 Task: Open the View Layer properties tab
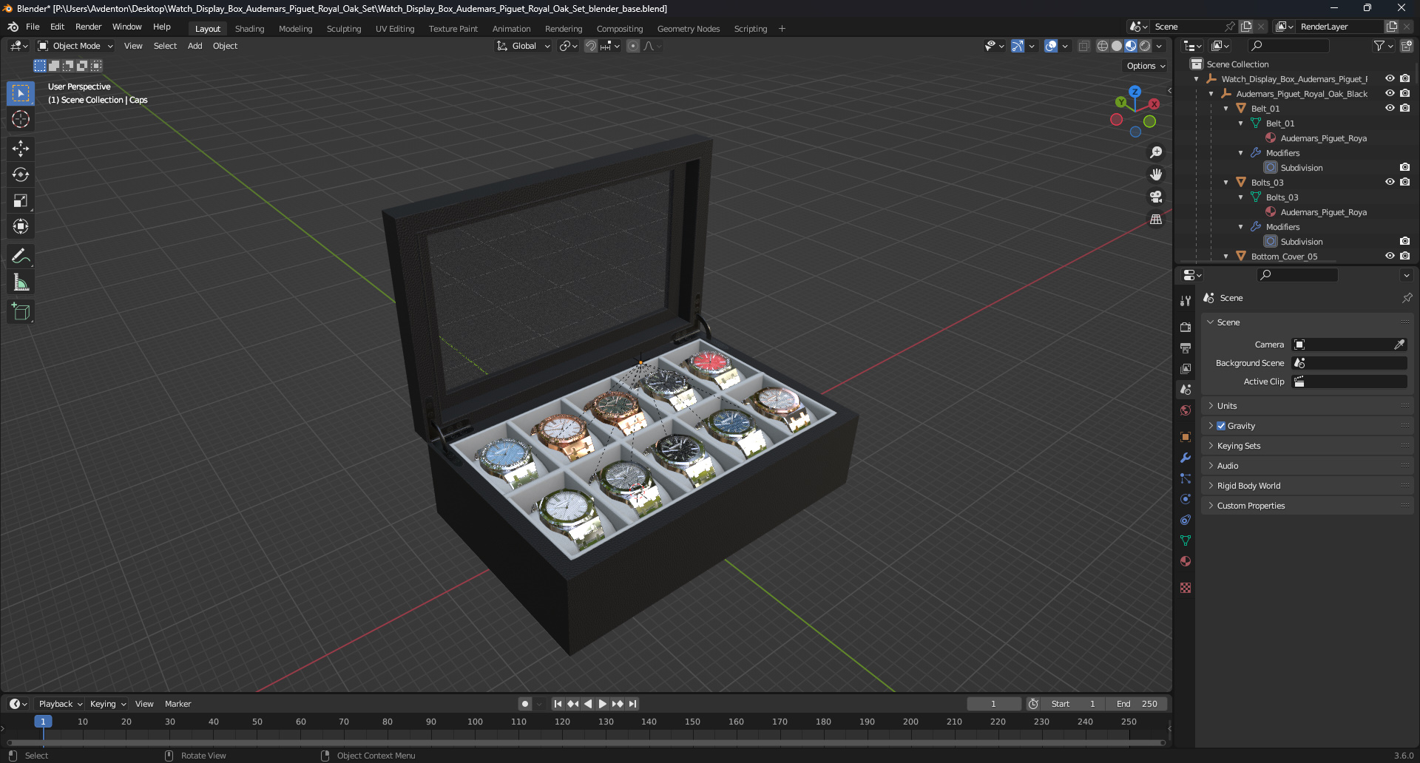1186,368
